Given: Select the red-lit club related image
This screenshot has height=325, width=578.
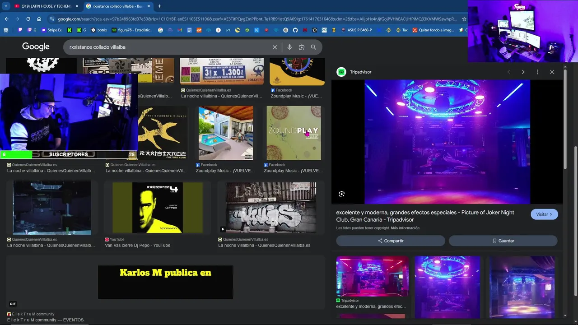Looking at the screenshot, I should click(x=372, y=276).
